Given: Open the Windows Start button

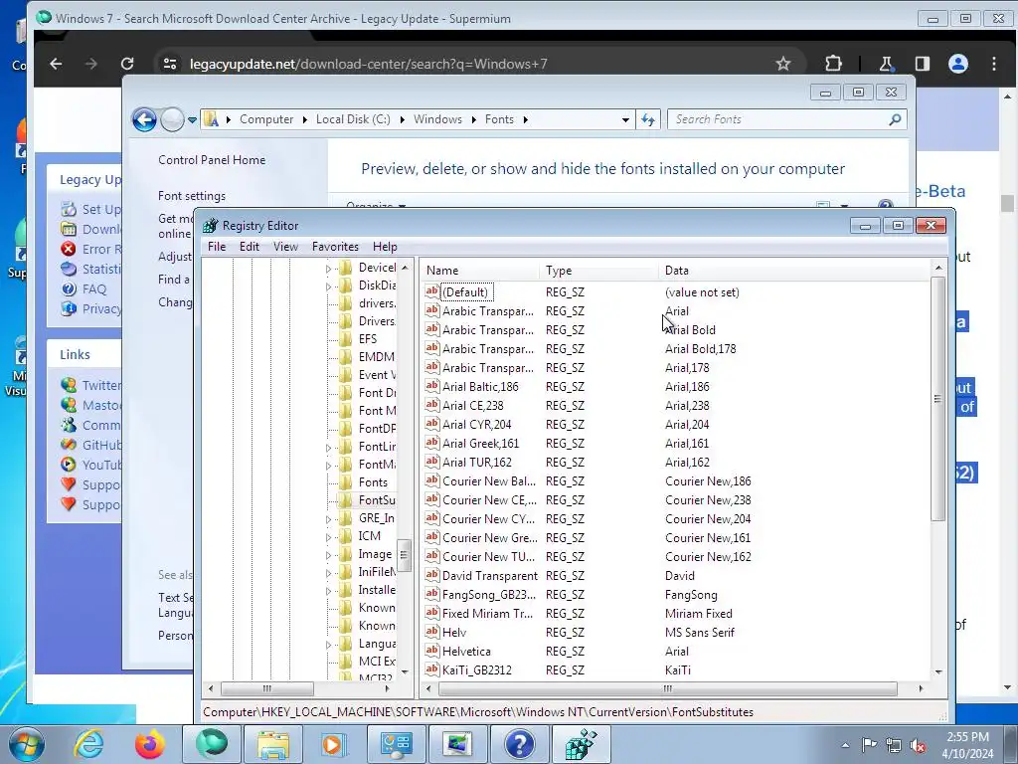Looking at the screenshot, I should tap(27, 744).
